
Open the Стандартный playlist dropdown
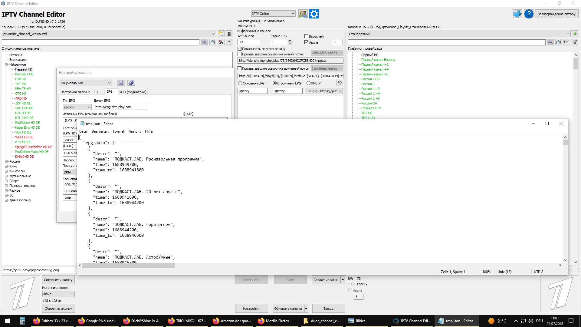[x=459, y=34]
